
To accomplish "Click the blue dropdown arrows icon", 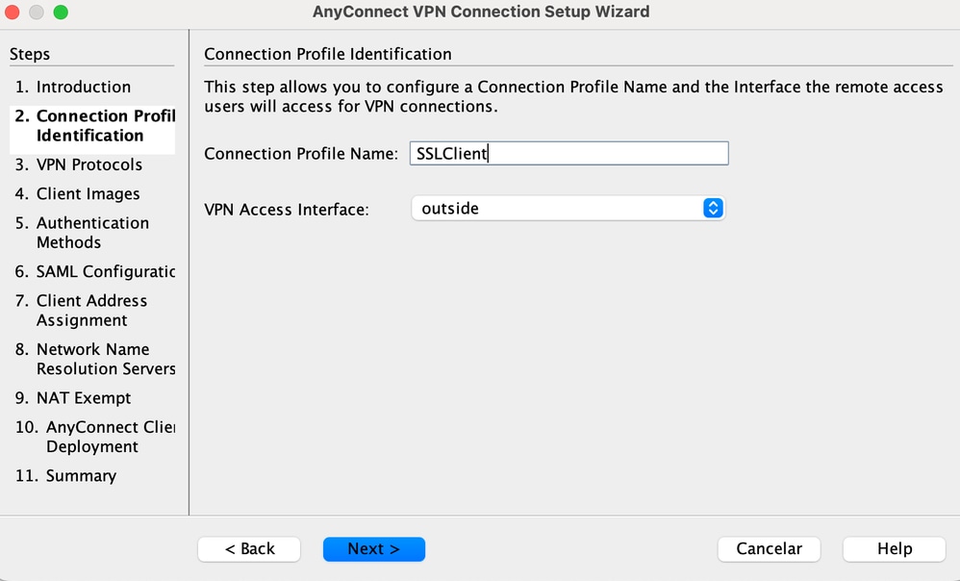I will tap(713, 208).
